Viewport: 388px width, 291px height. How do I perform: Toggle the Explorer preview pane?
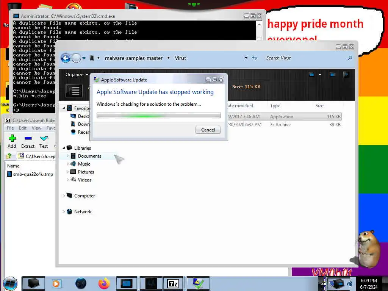(x=332, y=74)
